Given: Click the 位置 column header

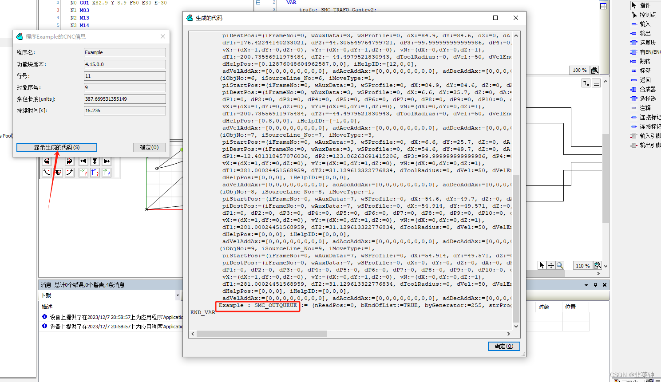Looking at the screenshot, I should [x=570, y=307].
